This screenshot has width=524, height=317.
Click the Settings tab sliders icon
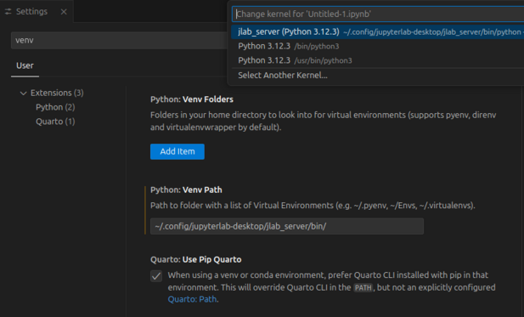click(8, 12)
